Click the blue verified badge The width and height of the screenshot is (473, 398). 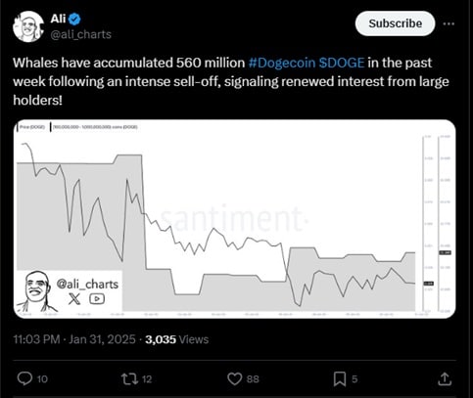pos(75,20)
